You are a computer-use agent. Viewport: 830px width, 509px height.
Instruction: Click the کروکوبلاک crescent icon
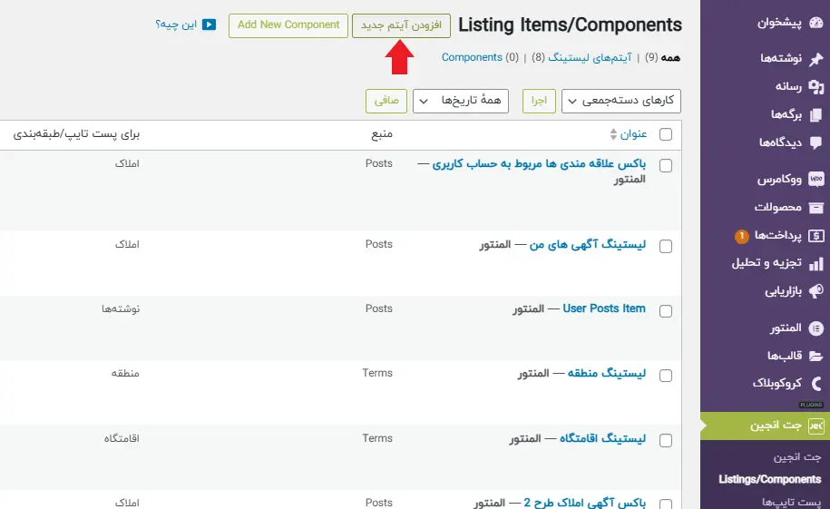tap(815, 384)
